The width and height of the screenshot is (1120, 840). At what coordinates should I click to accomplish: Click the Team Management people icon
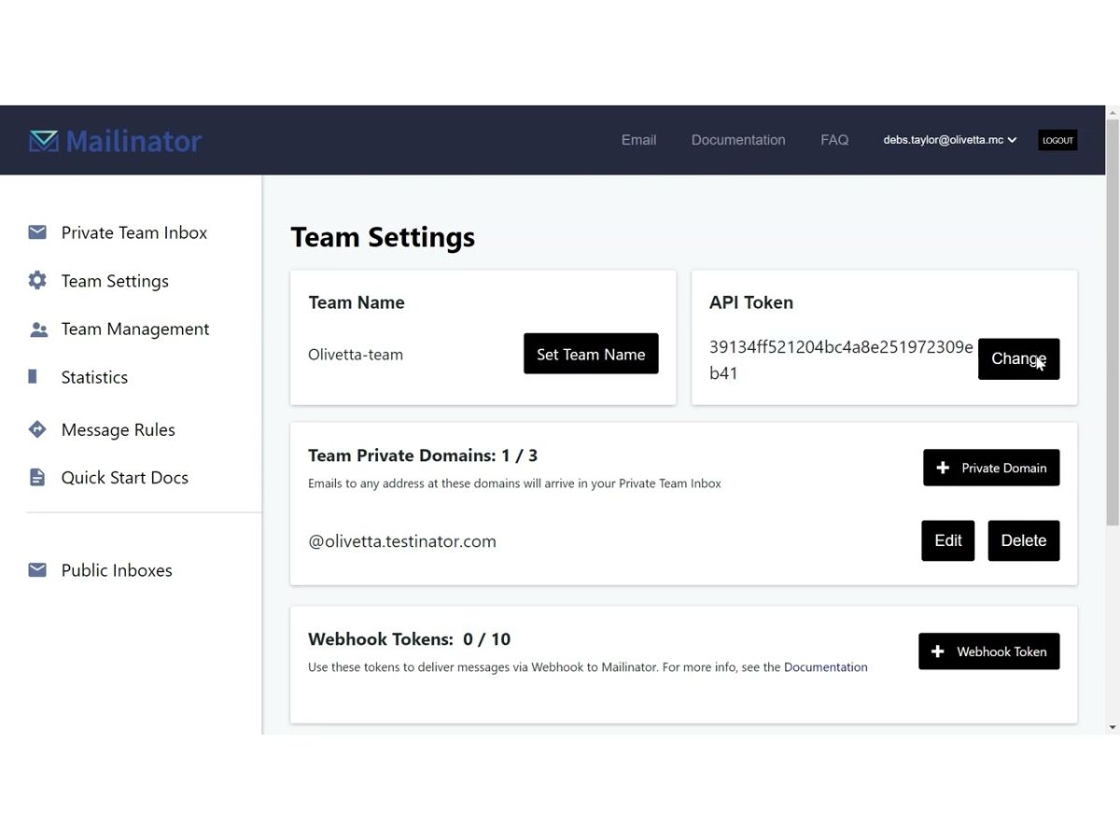point(38,329)
